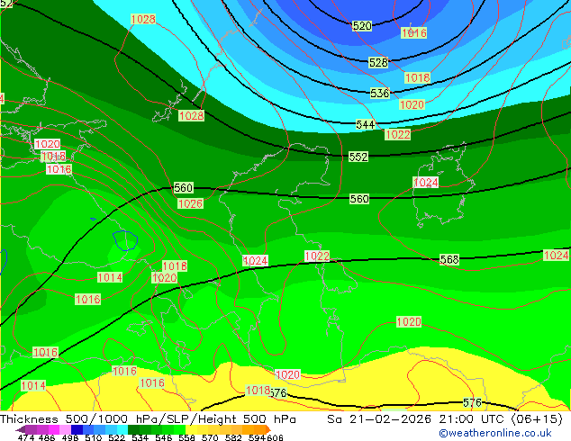Click the 552 height contour label
Viewport: 571px width, 441px height.
[358, 157]
